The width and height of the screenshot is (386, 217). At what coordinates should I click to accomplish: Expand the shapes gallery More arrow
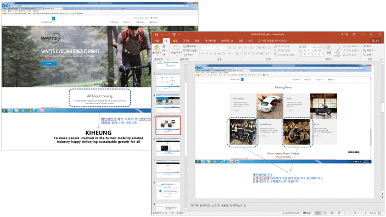[323, 55]
